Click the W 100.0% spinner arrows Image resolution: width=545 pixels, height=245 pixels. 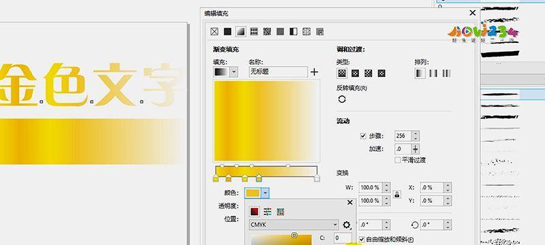(386, 187)
